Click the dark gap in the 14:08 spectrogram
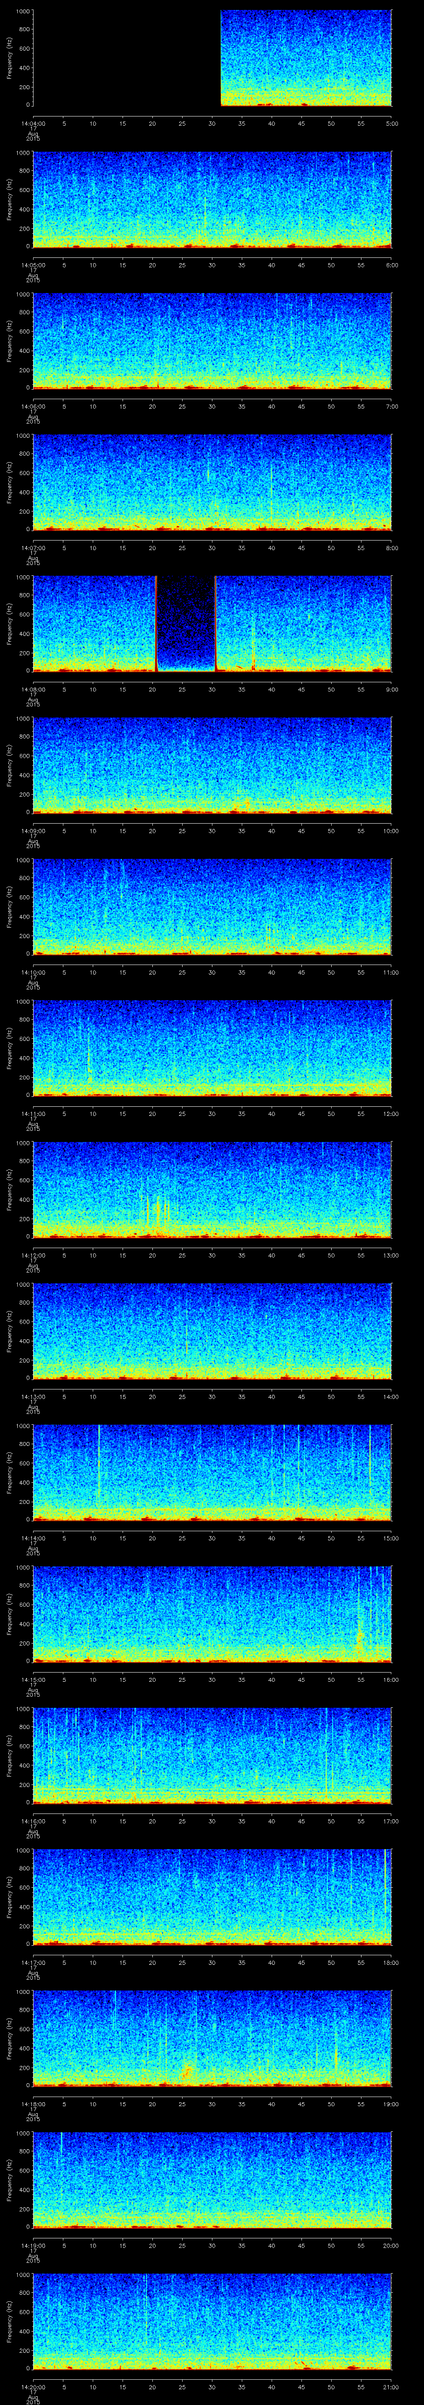Viewport: 424px width, 2405px height. coord(185,621)
